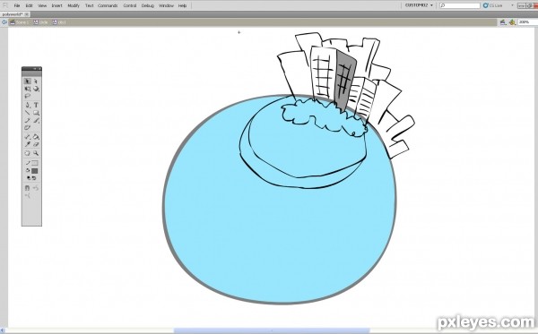Pick the Paint Bucket tool
The image size is (538, 334).
pos(36,137)
